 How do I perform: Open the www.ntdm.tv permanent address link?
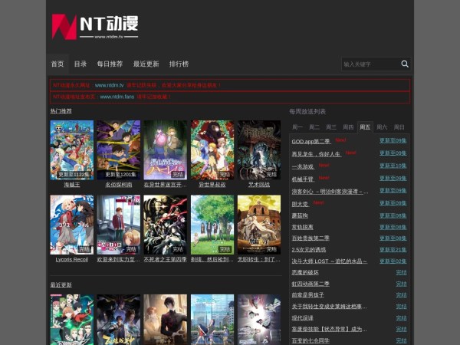point(109,85)
